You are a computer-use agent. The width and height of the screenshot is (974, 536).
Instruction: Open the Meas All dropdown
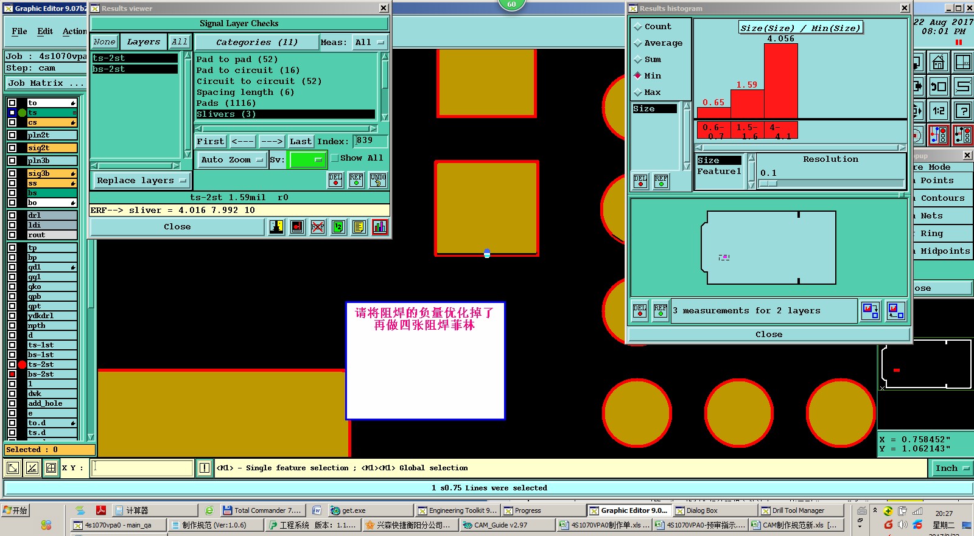pos(370,43)
